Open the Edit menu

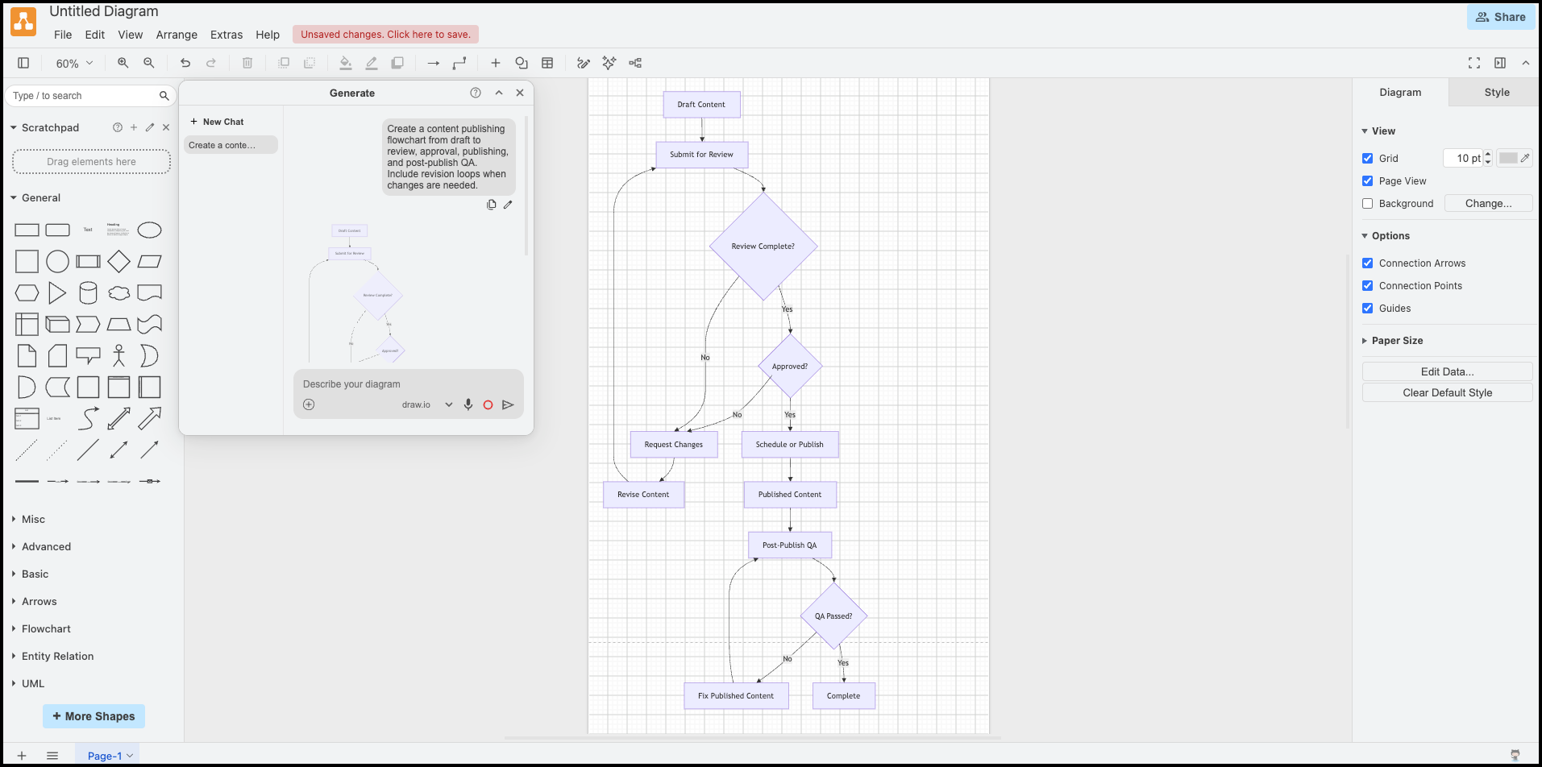point(95,35)
